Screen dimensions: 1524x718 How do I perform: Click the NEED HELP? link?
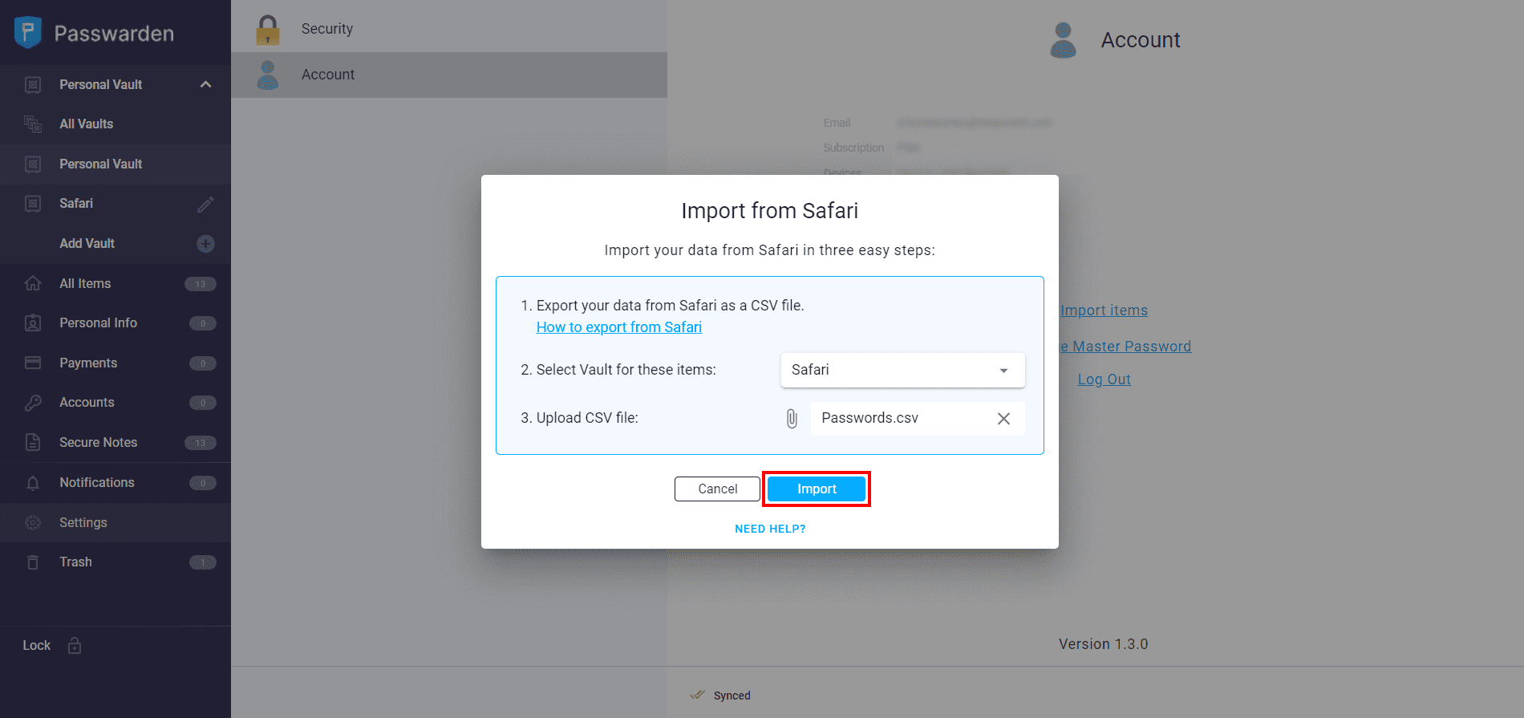pyautogui.click(x=769, y=528)
